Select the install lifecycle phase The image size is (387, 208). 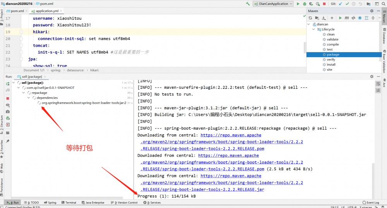[x=331, y=64]
